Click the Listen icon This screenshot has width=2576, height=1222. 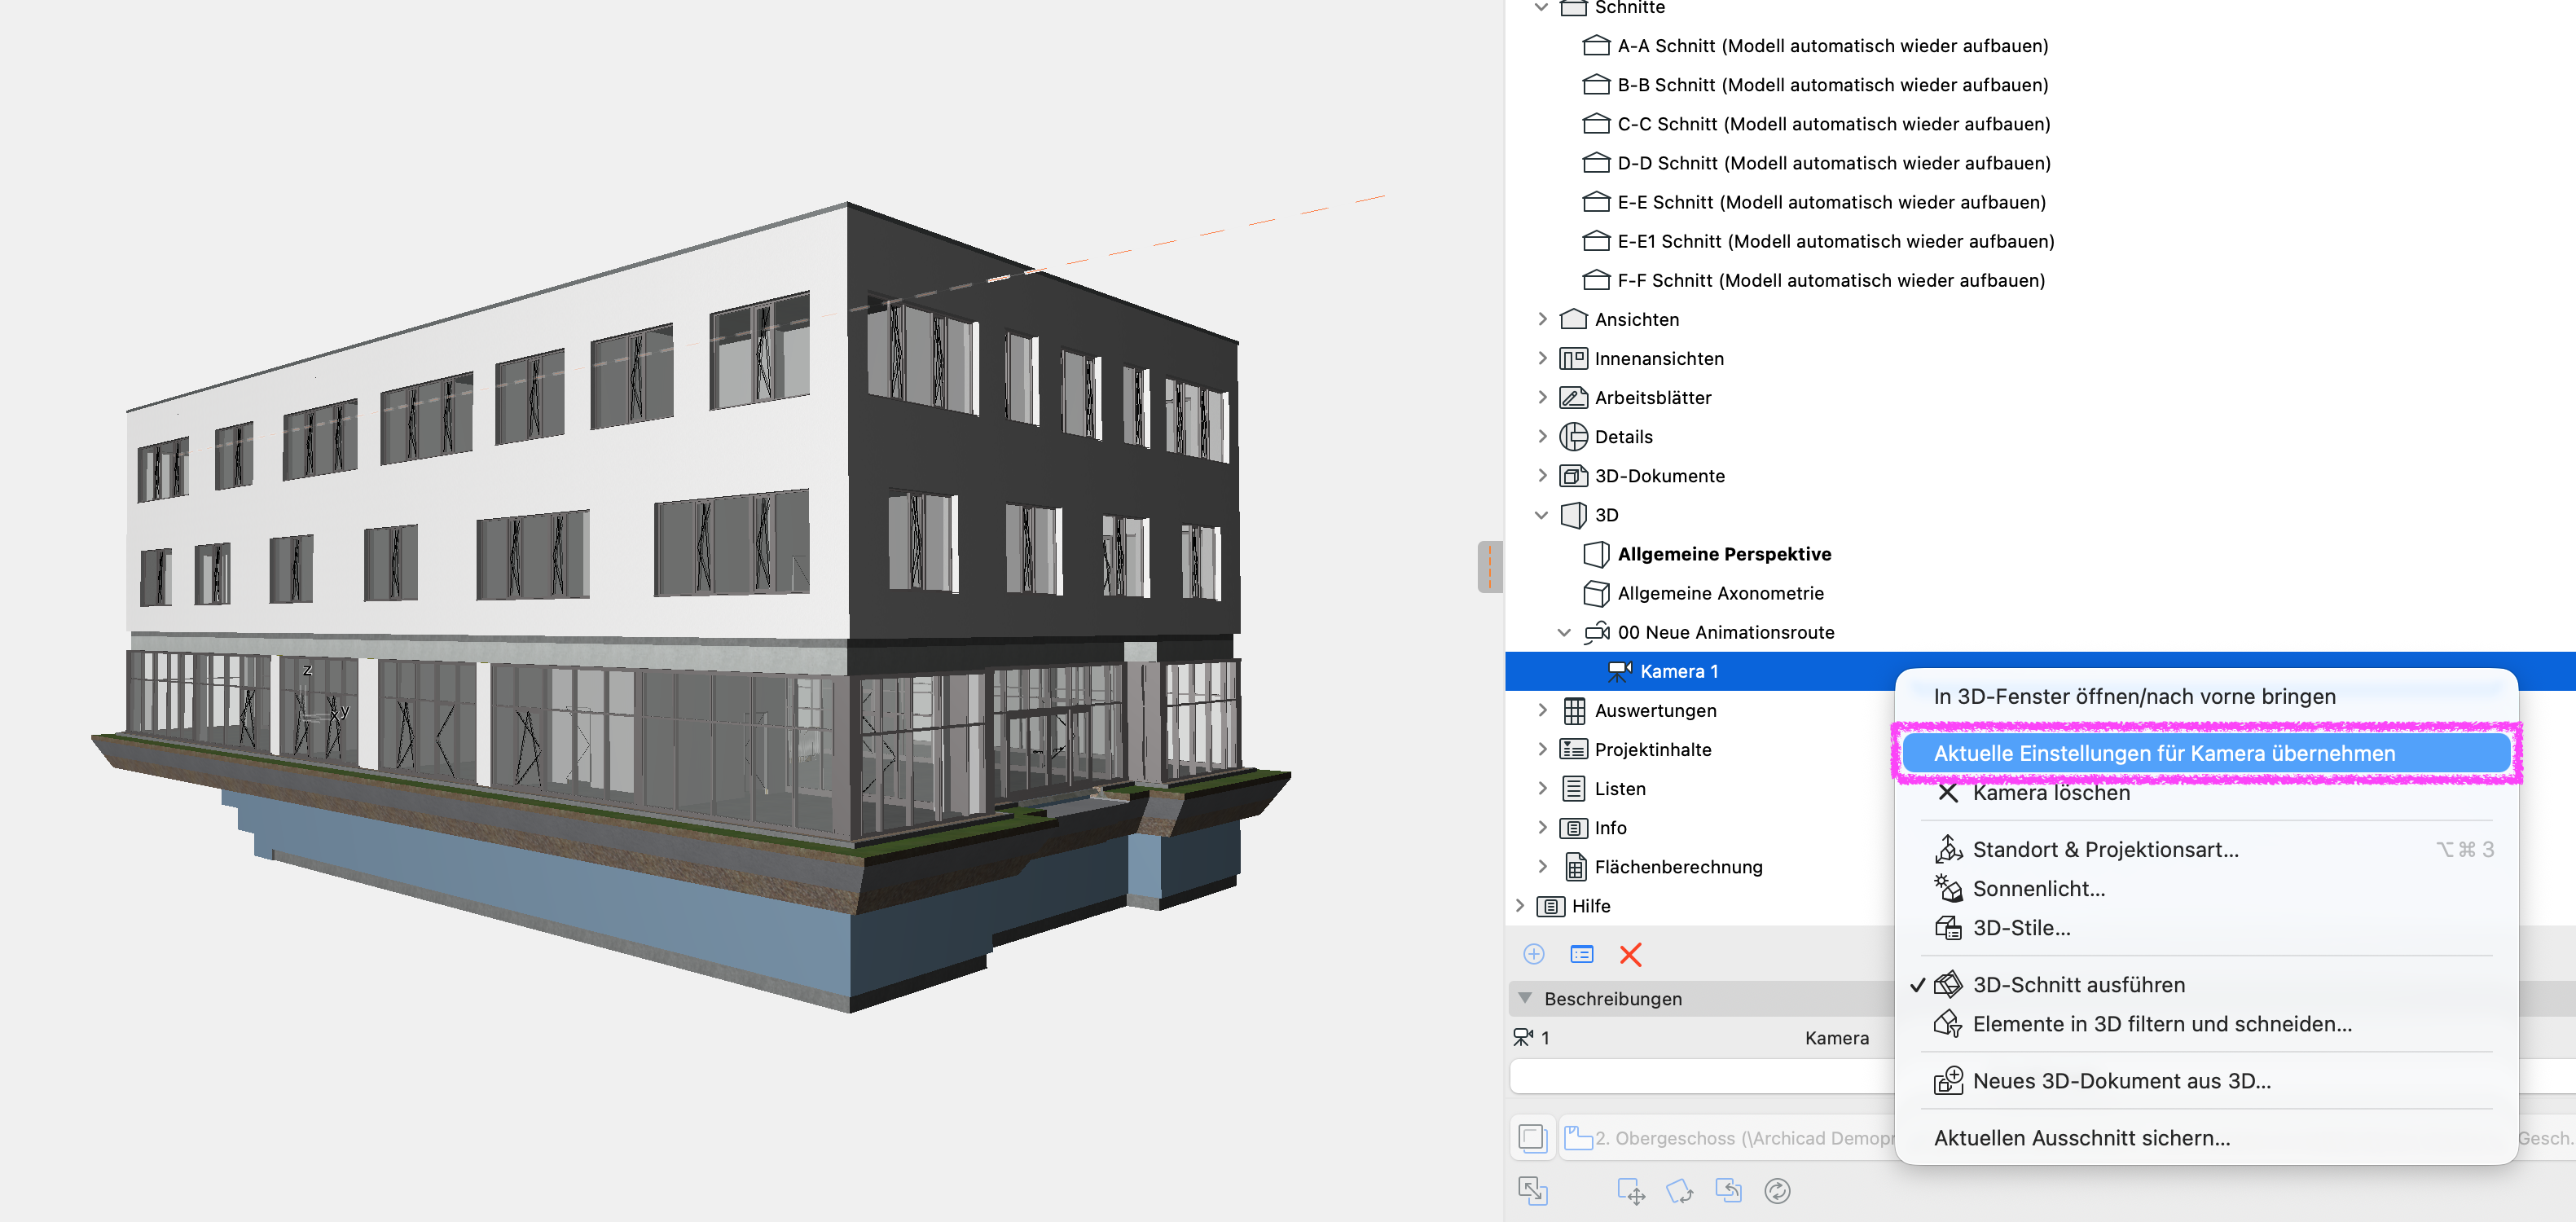(1573, 788)
